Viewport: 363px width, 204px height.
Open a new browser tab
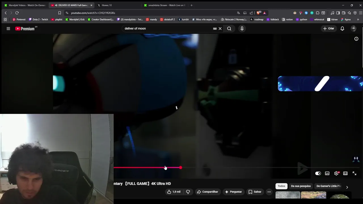(x=191, y=5)
